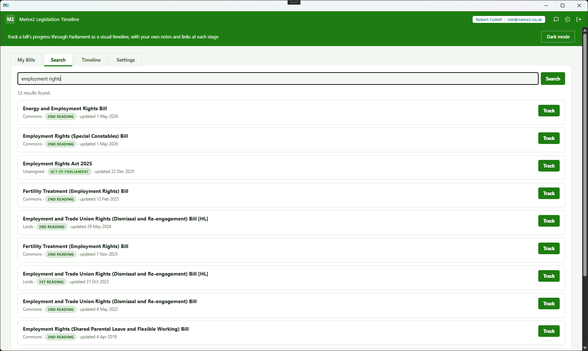Screen dimensions: 588x351
Task: Open the feedback chat icon
Action: [x=556, y=20]
